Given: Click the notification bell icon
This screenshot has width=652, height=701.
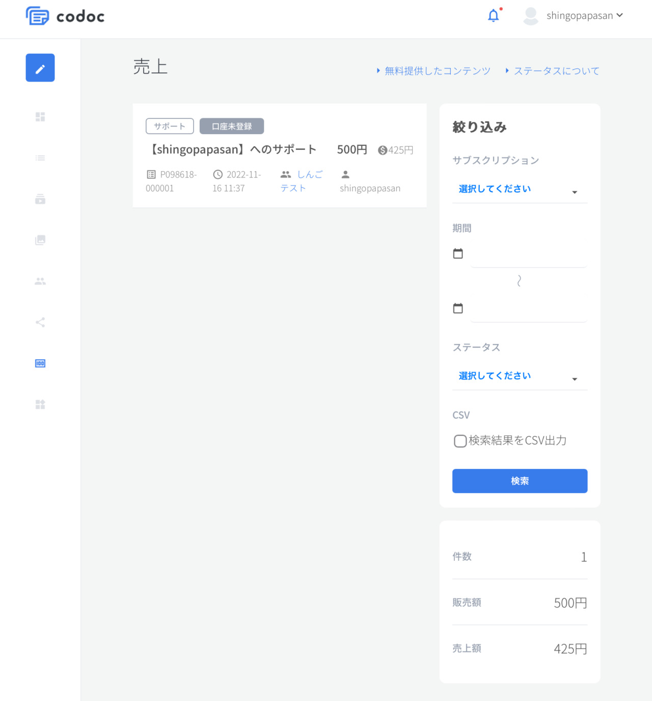Looking at the screenshot, I should tap(493, 15).
